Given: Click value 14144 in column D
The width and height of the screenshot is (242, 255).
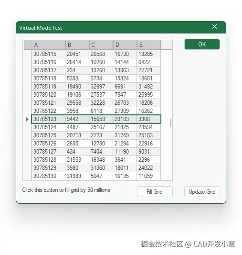Looking at the screenshot, I should [125, 62].
